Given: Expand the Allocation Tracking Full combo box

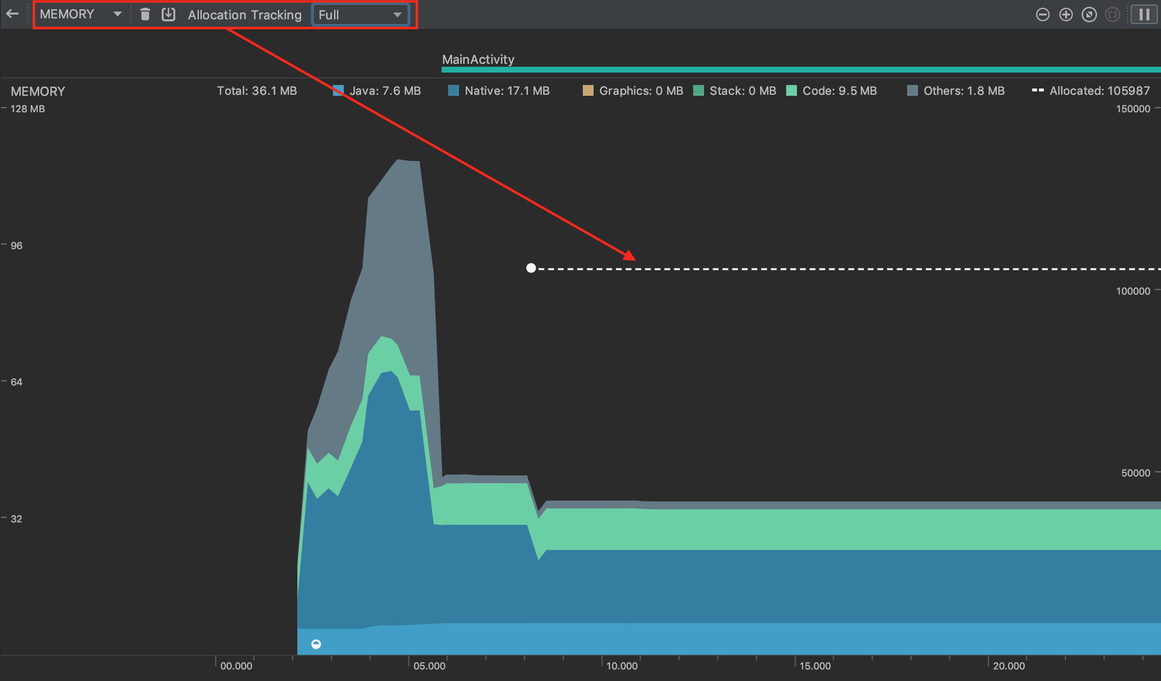Looking at the screenshot, I should tap(360, 15).
